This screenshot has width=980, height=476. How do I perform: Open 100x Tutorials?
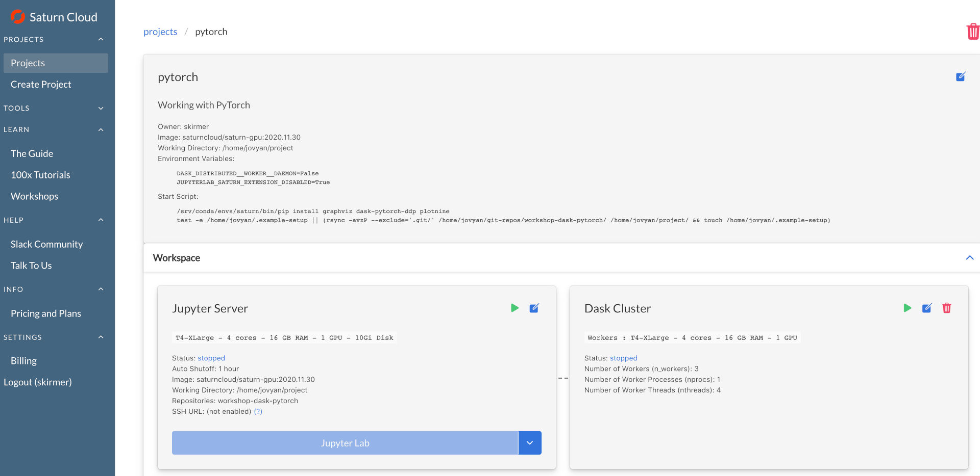pyautogui.click(x=40, y=175)
